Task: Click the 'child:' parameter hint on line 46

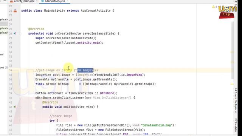Action: tap(136, 125)
